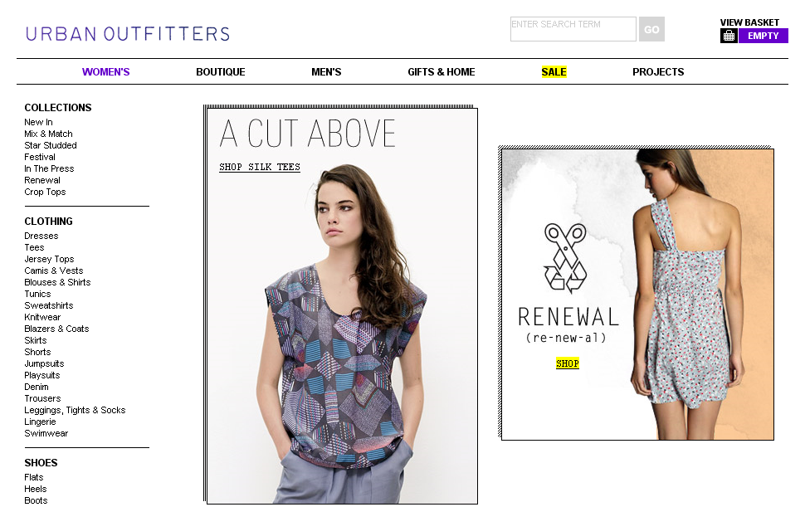The width and height of the screenshot is (805, 507).
Task: Click the Urban Outfitters logo
Action: coord(128,34)
